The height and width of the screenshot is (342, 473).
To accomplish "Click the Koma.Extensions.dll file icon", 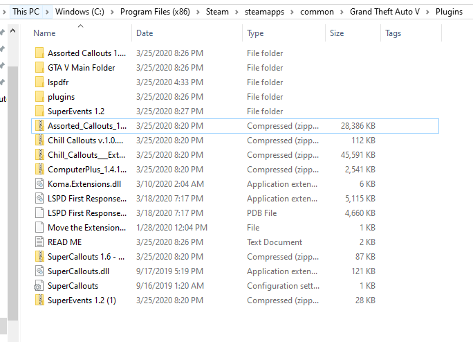I will pyautogui.click(x=39, y=183).
